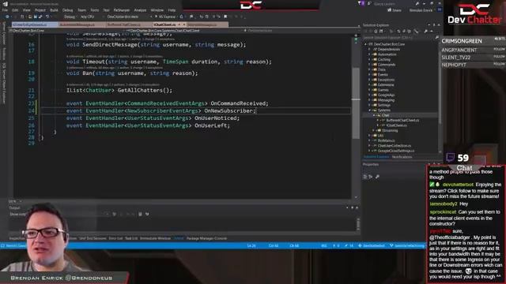Open the Visual Studio notifications flag
This screenshot has width=506, height=284.
361,3
